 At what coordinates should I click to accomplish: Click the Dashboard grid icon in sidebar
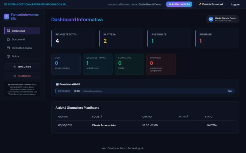(x=8, y=31)
